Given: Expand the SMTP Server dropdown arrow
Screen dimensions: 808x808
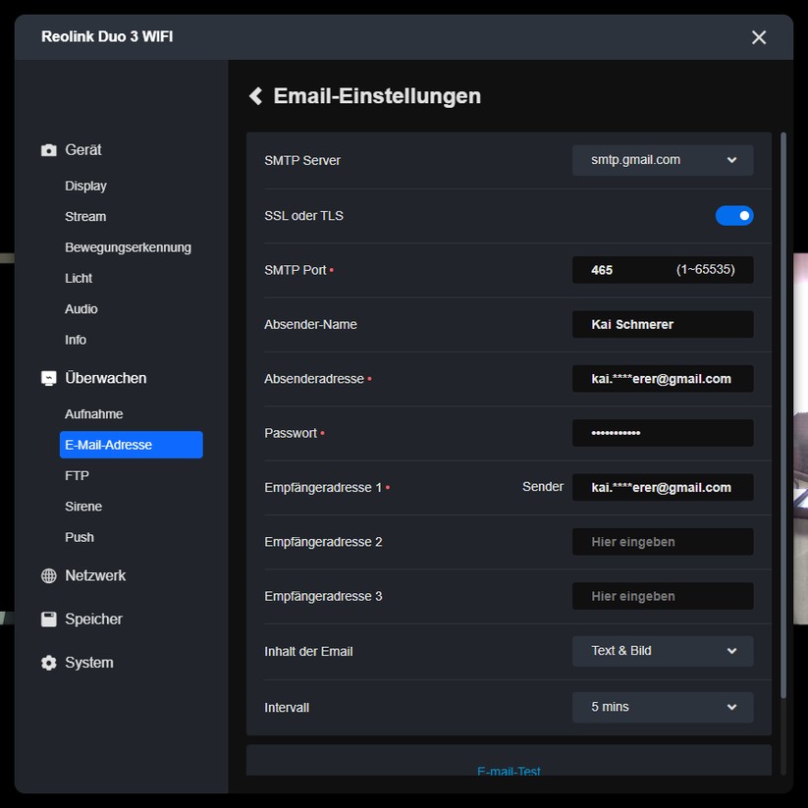Looking at the screenshot, I should (x=731, y=160).
